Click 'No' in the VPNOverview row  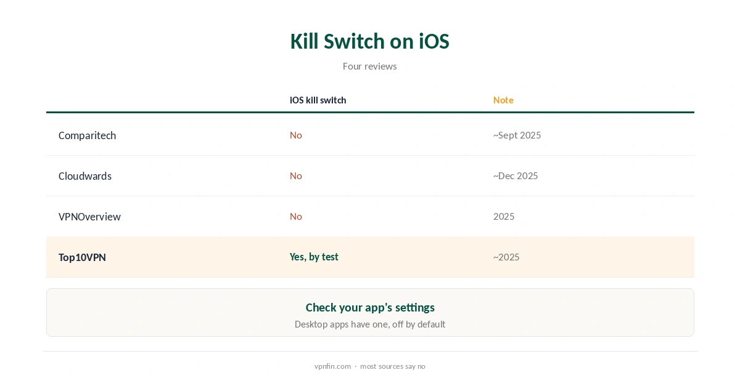click(x=296, y=216)
